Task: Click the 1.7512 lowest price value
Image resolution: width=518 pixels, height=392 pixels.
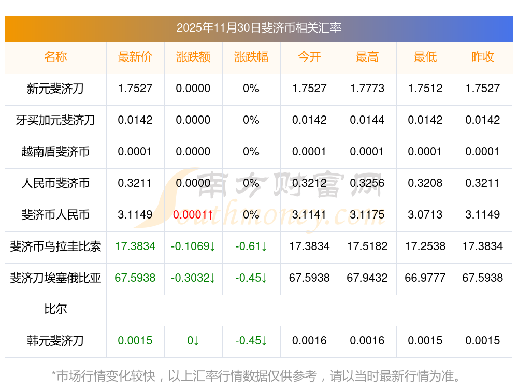Action: [425, 88]
